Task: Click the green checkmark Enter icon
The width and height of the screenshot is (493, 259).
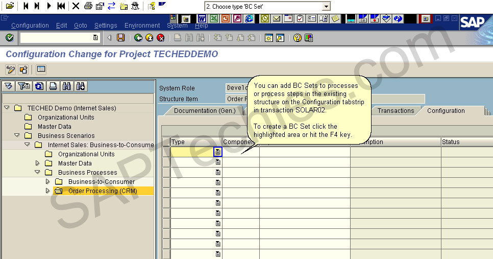Action: point(10,38)
